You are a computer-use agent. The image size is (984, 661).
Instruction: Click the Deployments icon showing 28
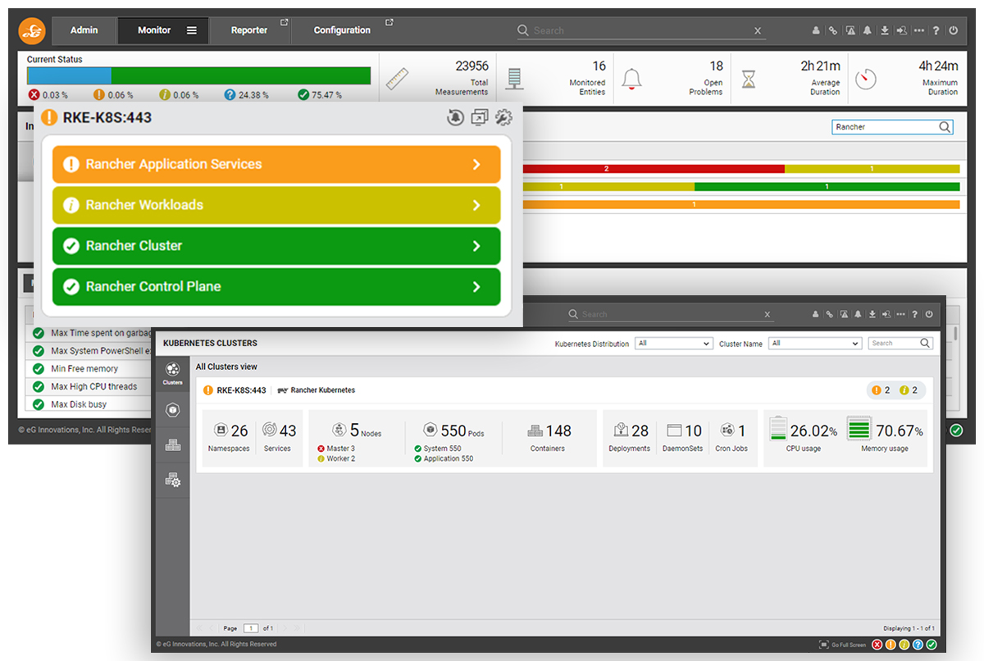point(621,430)
